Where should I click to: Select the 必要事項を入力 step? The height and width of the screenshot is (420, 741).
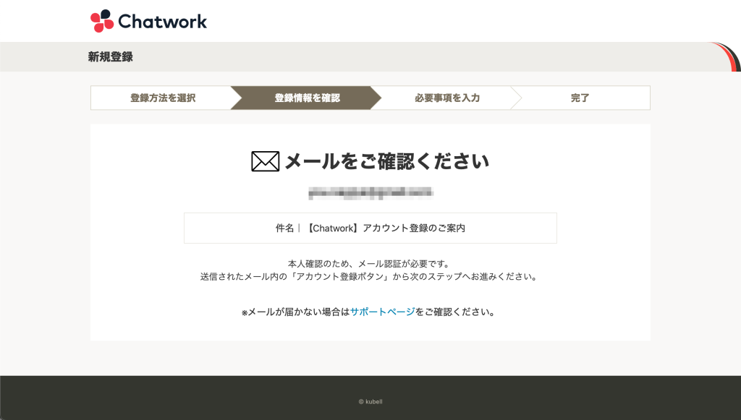click(447, 97)
